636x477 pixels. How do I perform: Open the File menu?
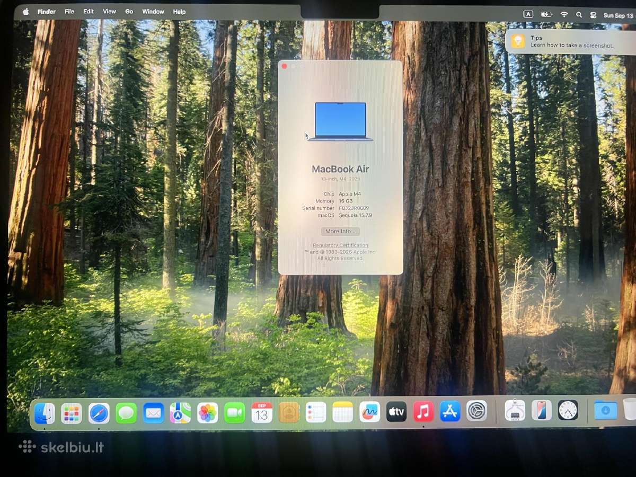(x=69, y=12)
